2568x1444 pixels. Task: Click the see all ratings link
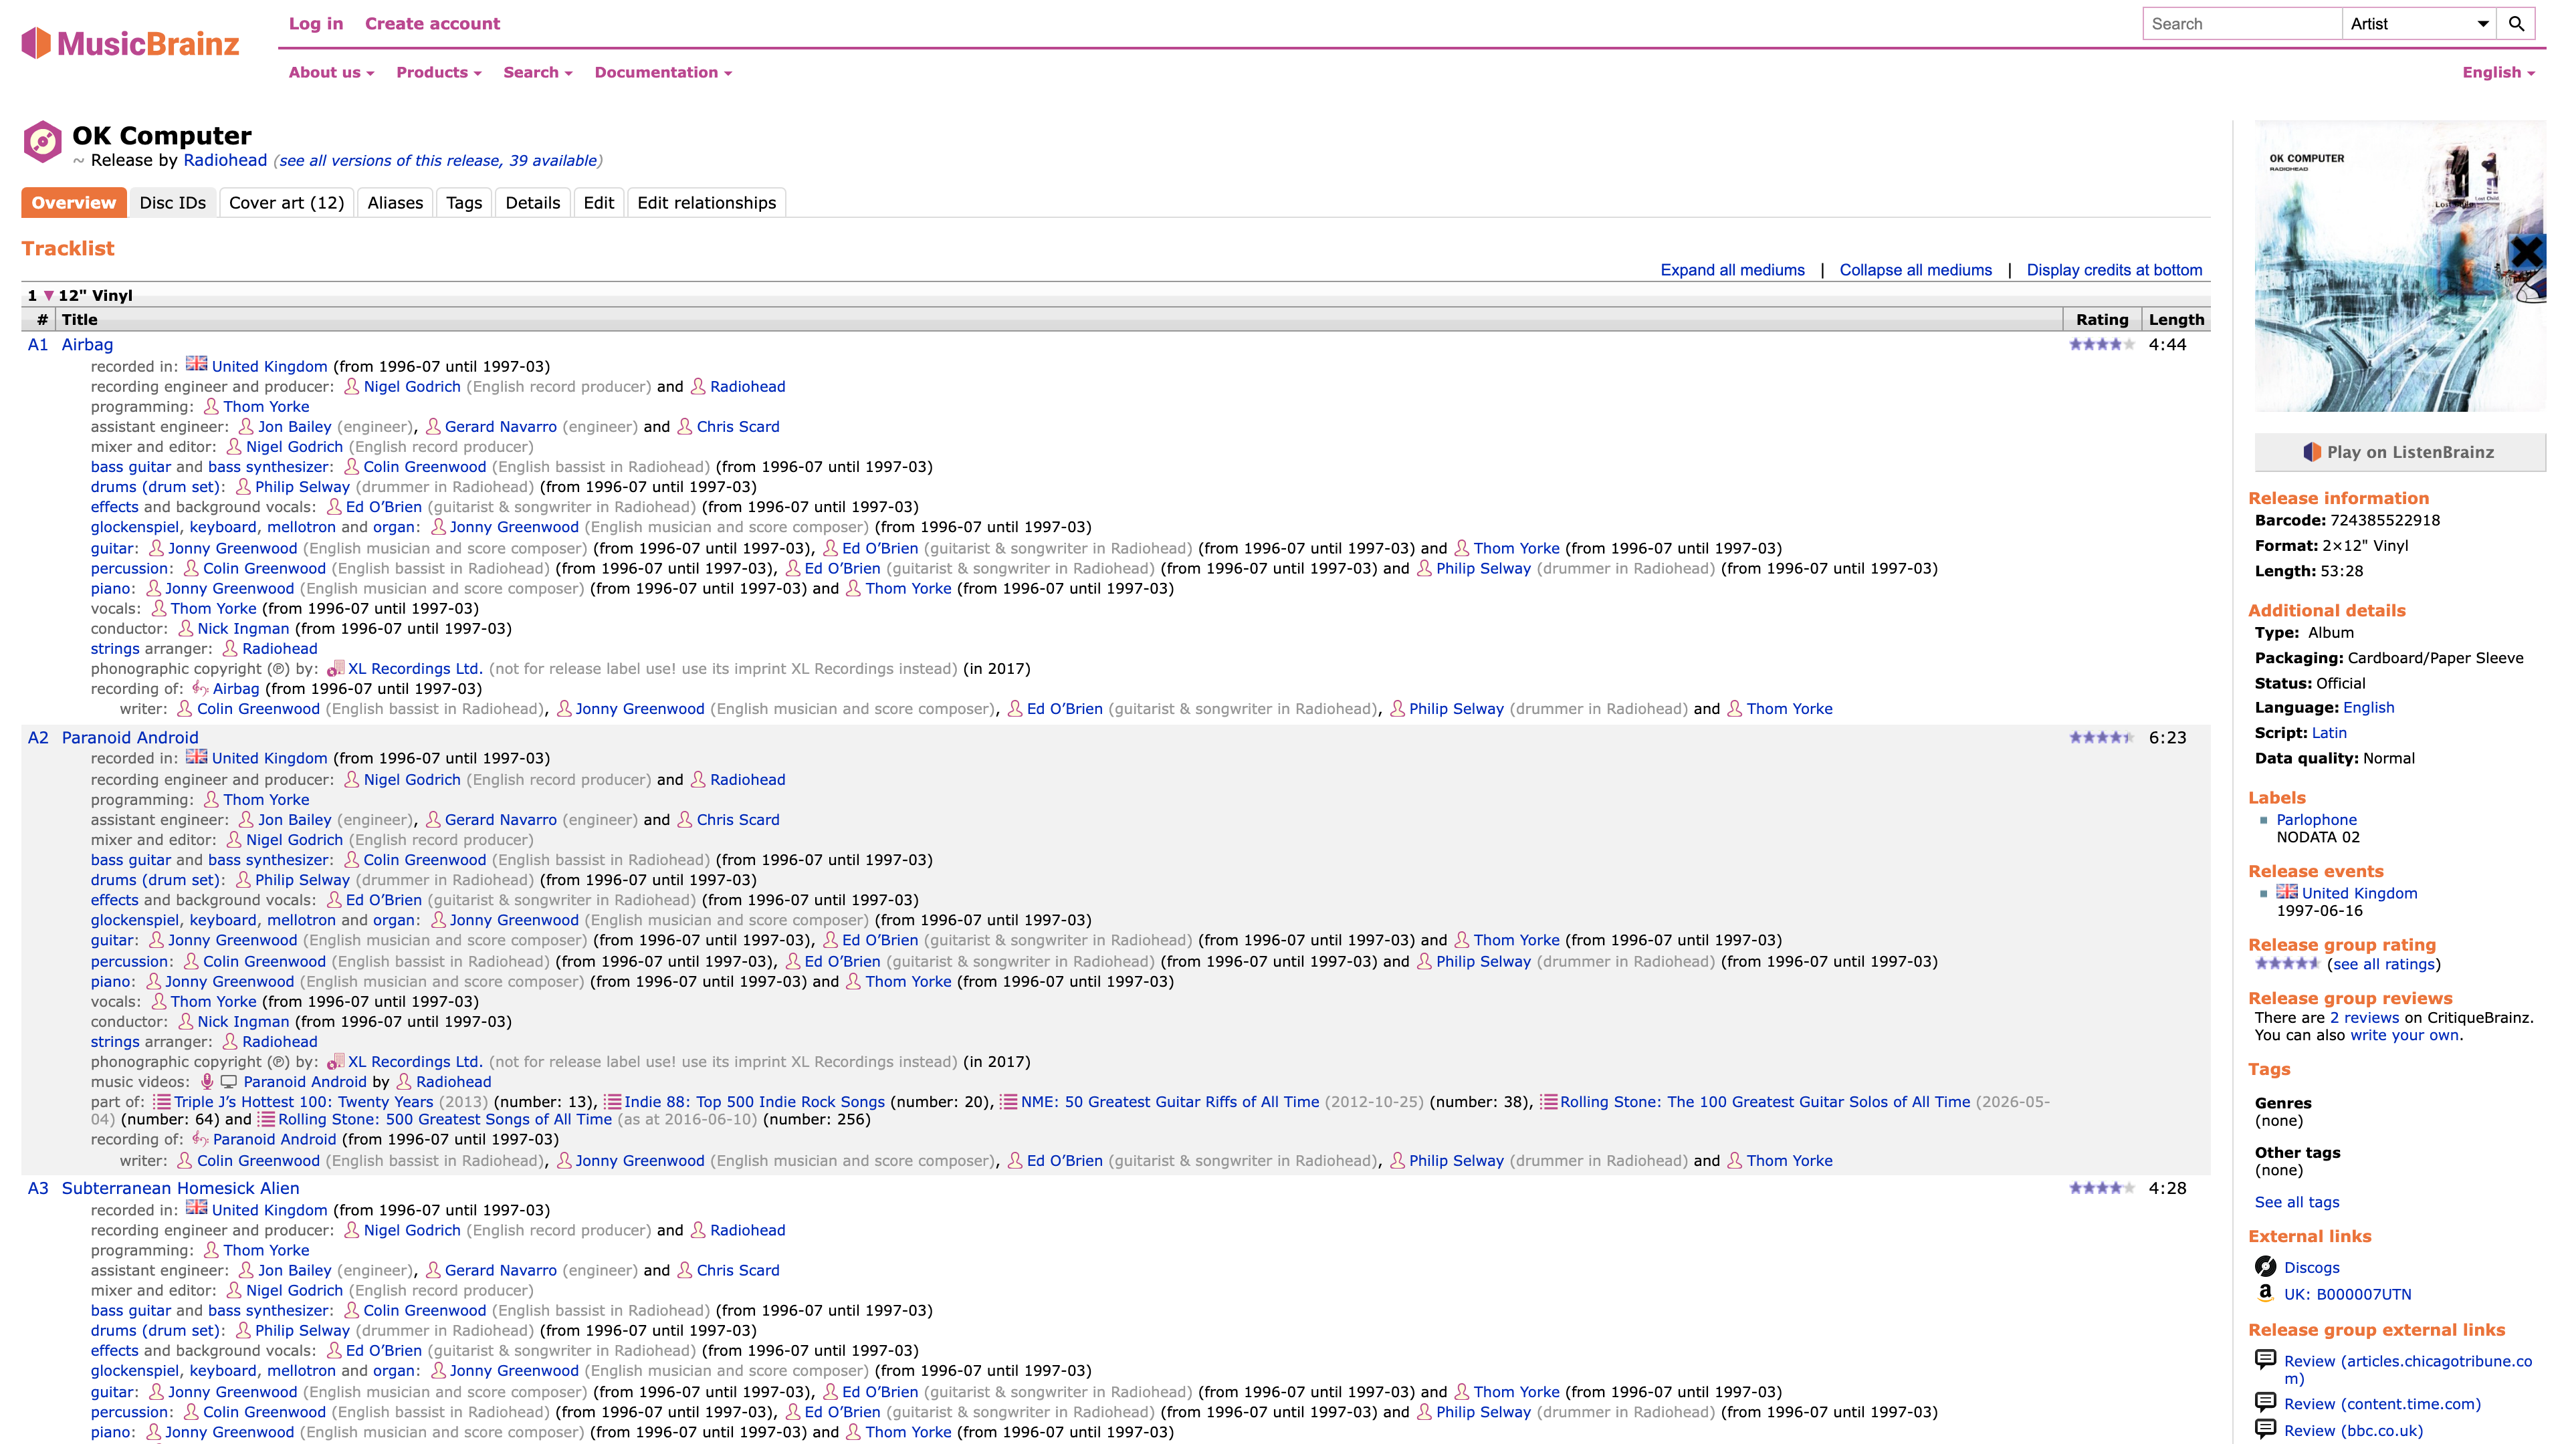(x=2383, y=963)
